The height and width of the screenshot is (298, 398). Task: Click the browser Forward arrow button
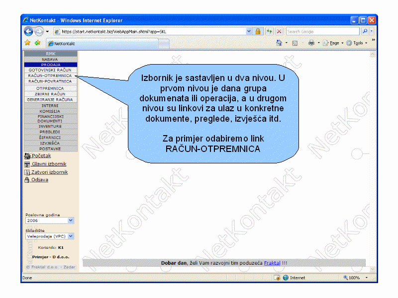39,31
